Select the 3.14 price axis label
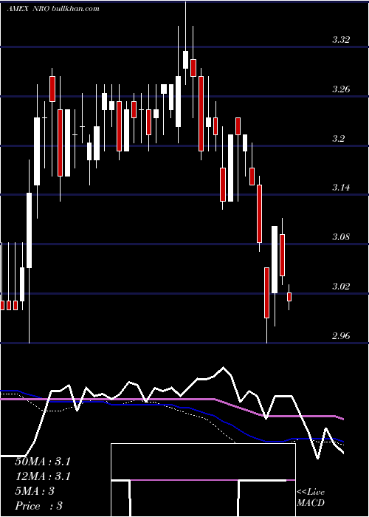 [x=341, y=188]
